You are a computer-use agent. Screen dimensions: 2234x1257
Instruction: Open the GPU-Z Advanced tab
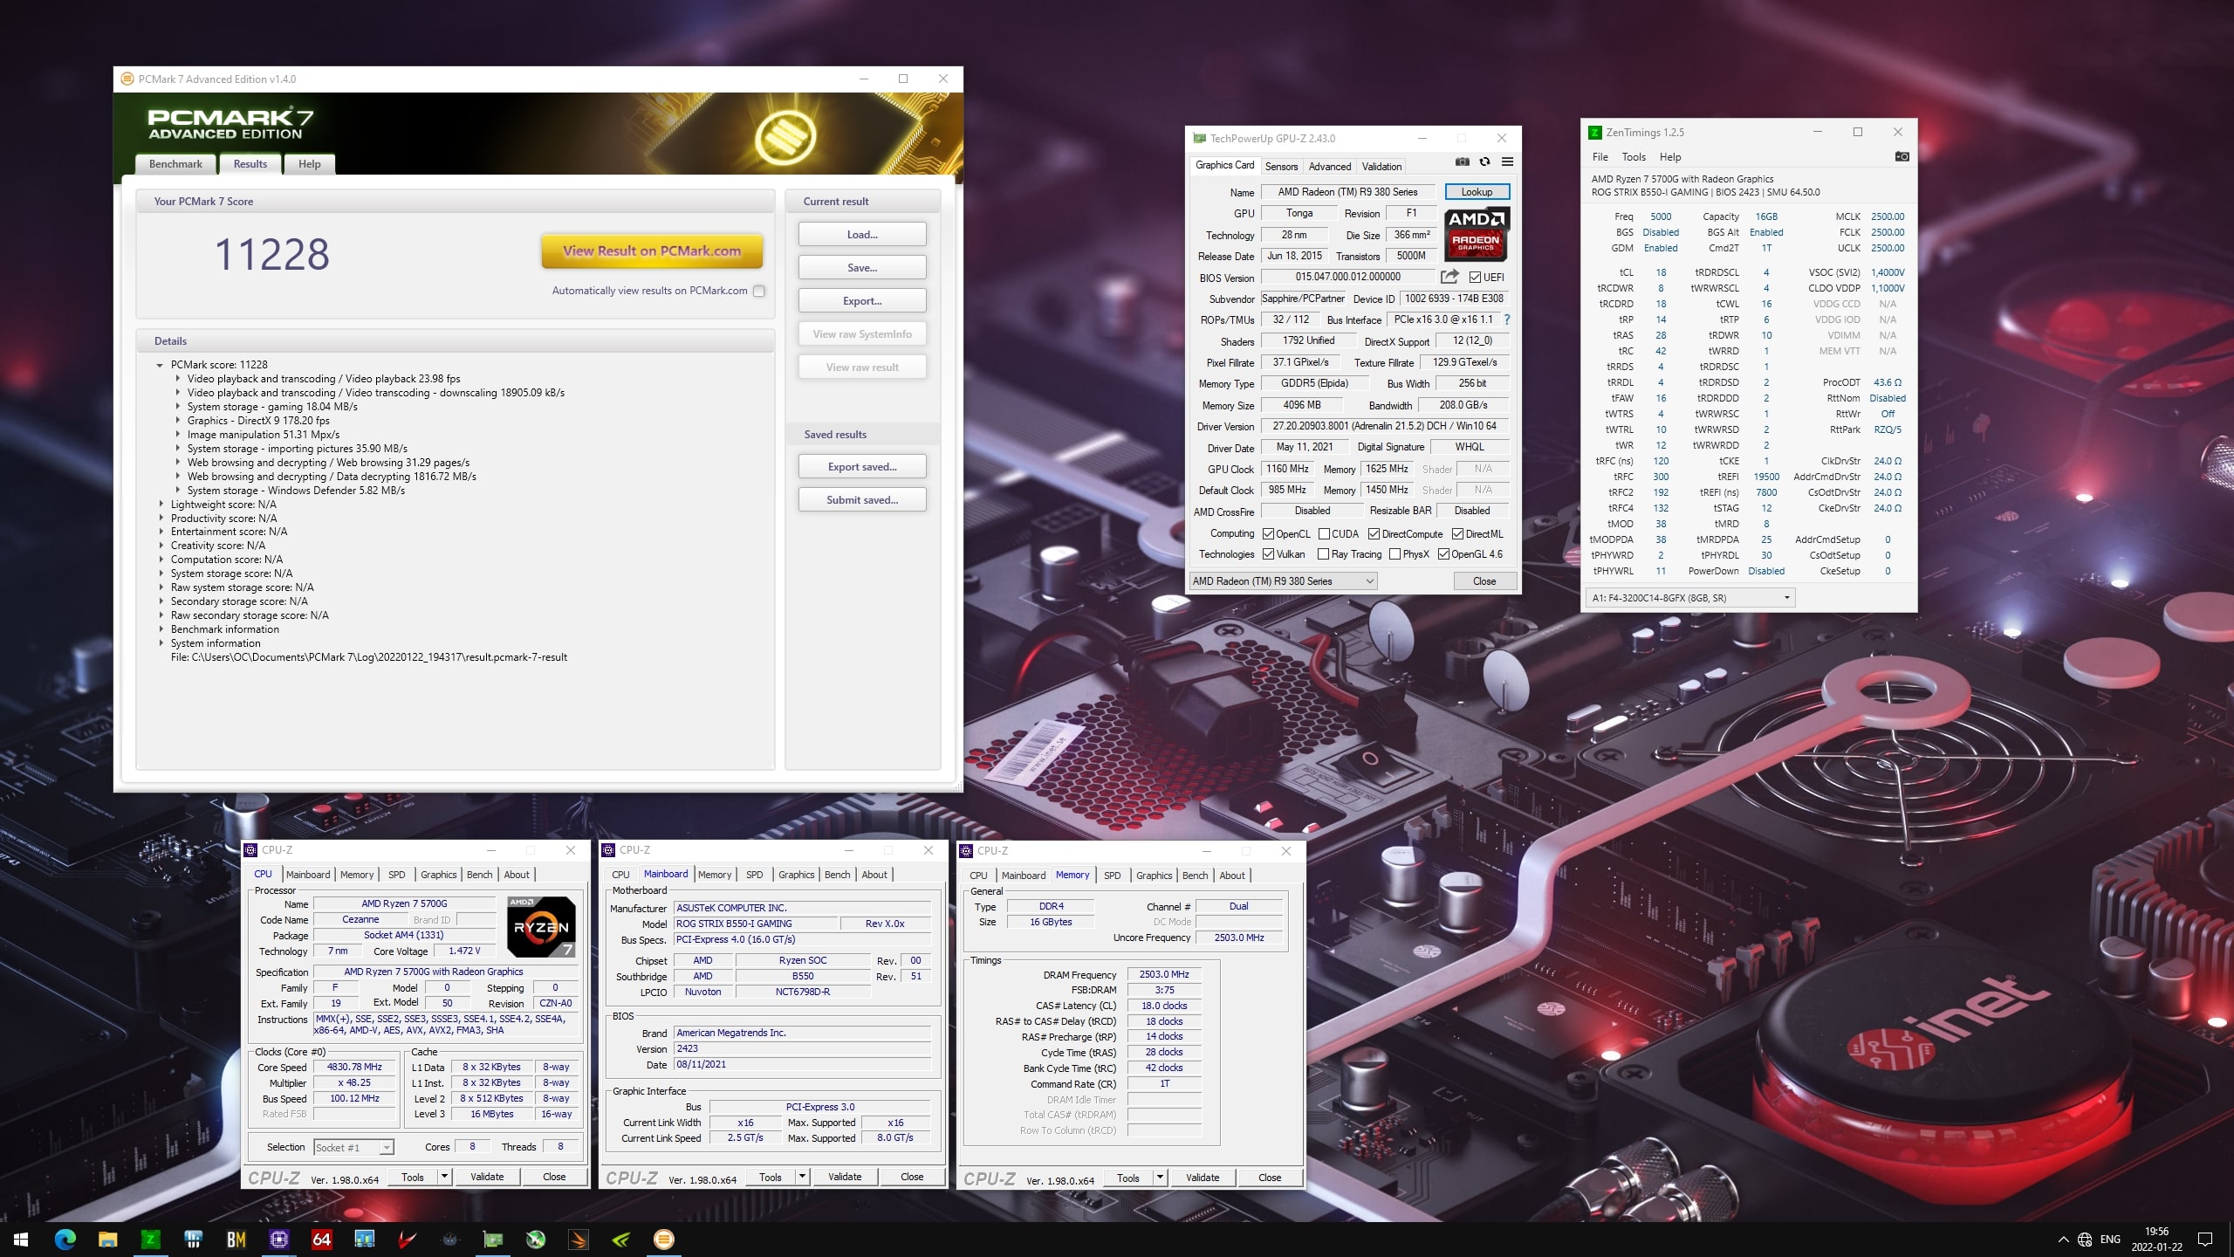coord(1330,166)
